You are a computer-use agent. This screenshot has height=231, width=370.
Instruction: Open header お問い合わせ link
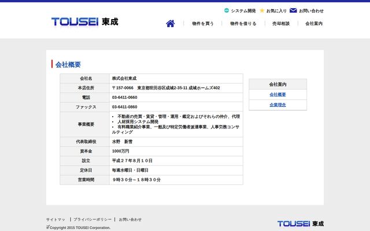pos(311,11)
